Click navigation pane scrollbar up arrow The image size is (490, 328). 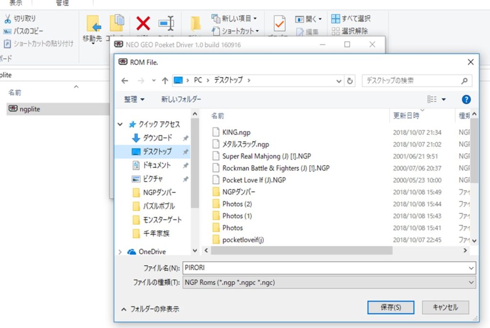195,114
